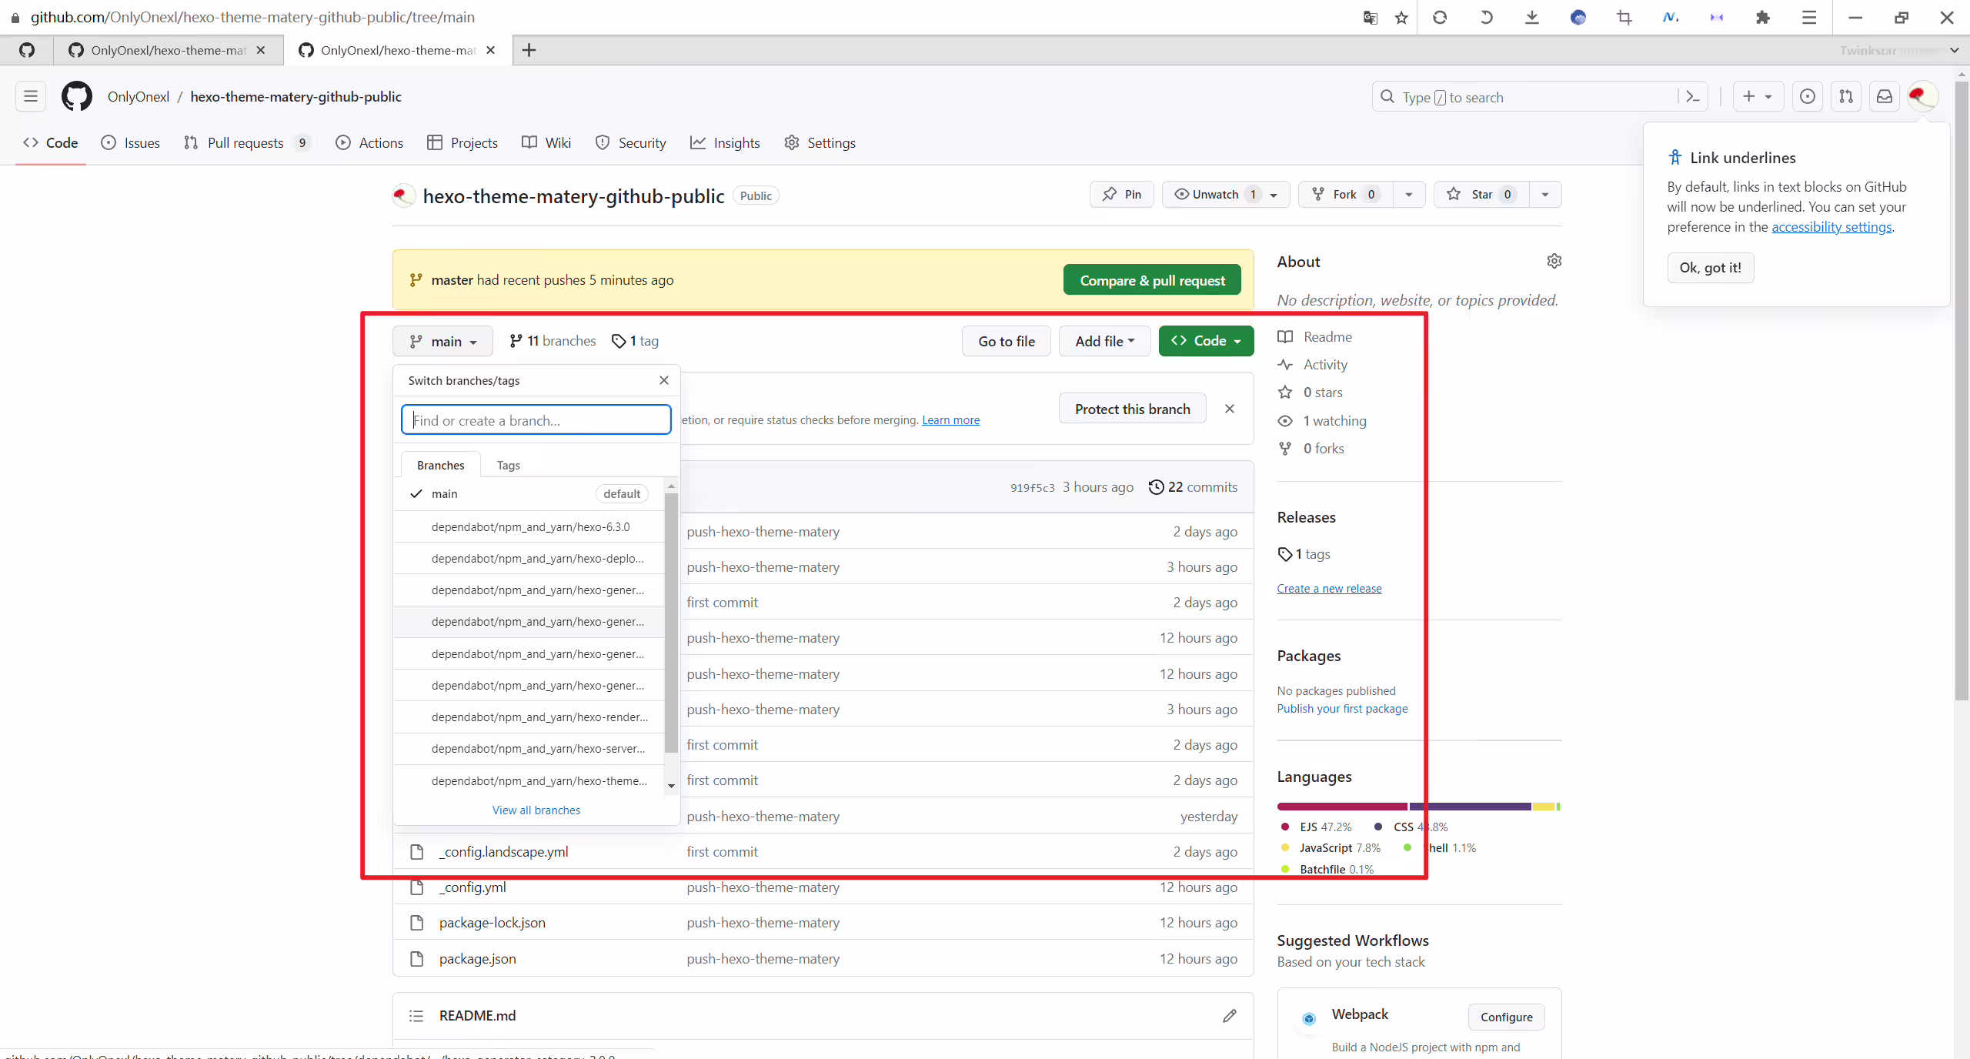1970x1059 pixels.
Task: Pin the repository
Action: 1121,194
